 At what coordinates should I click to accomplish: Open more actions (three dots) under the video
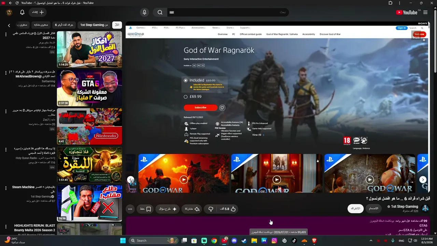pos(130,209)
